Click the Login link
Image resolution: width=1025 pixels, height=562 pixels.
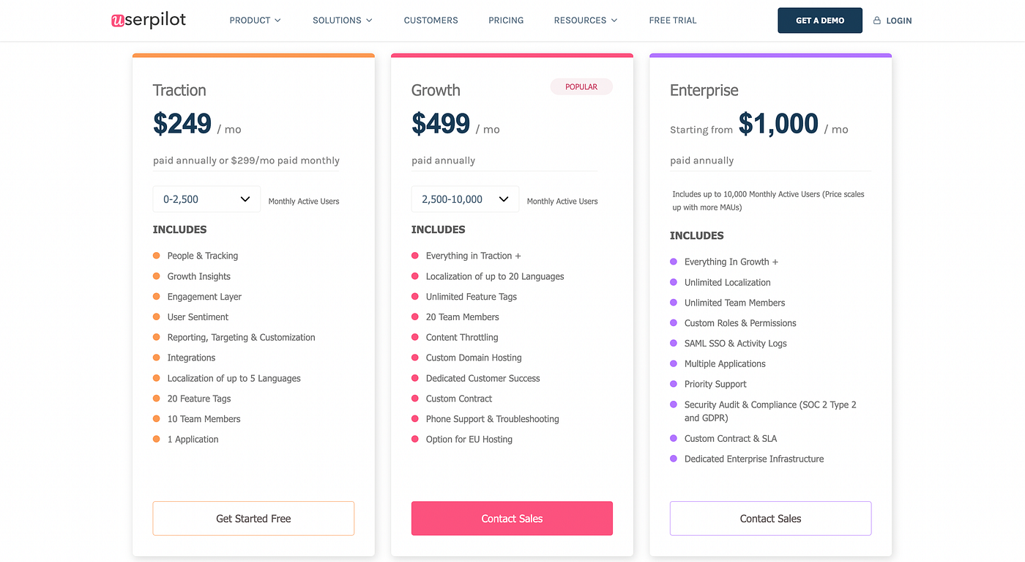pos(898,21)
